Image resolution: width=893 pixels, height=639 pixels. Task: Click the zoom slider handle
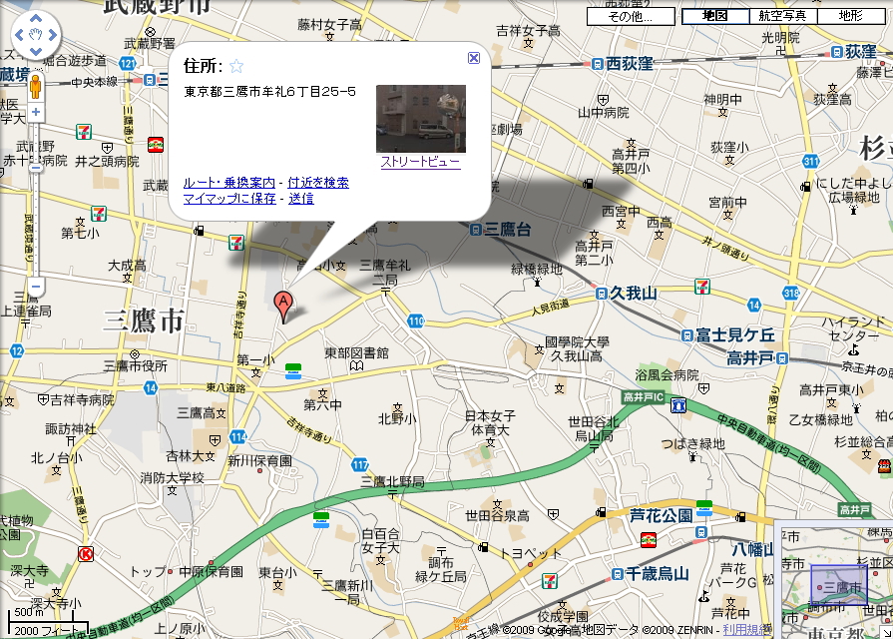(36, 168)
